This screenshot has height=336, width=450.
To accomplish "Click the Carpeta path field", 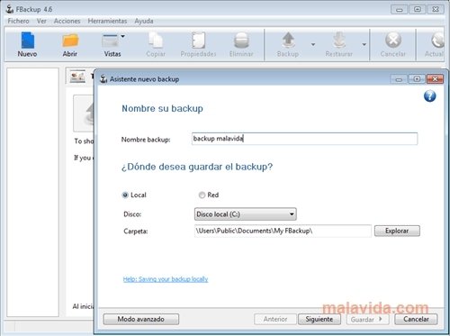I will (283, 231).
